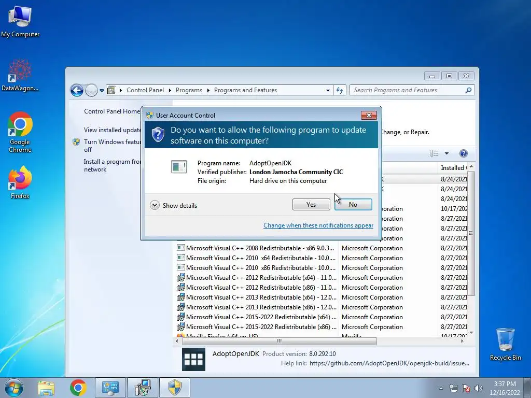Image resolution: width=531 pixels, height=398 pixels.
Task: Open Control Panel Home link
Action: 112,111
